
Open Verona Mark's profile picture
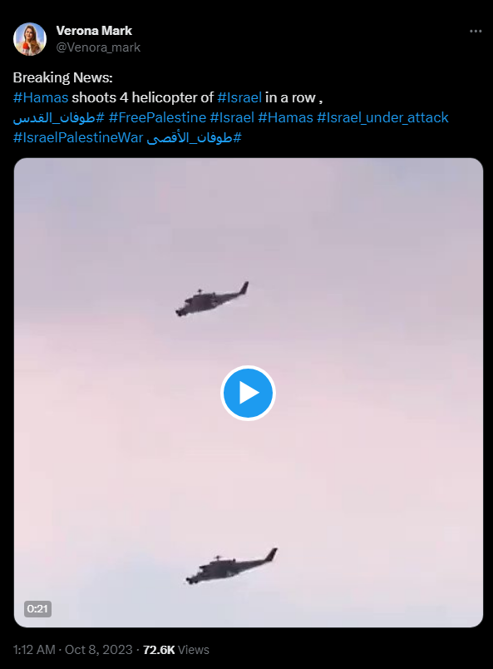(x=30, y=39)
